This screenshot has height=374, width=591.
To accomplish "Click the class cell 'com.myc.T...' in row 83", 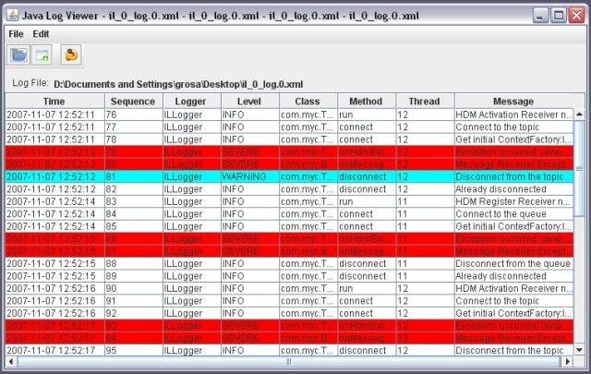I will click(x=308, y=201).
